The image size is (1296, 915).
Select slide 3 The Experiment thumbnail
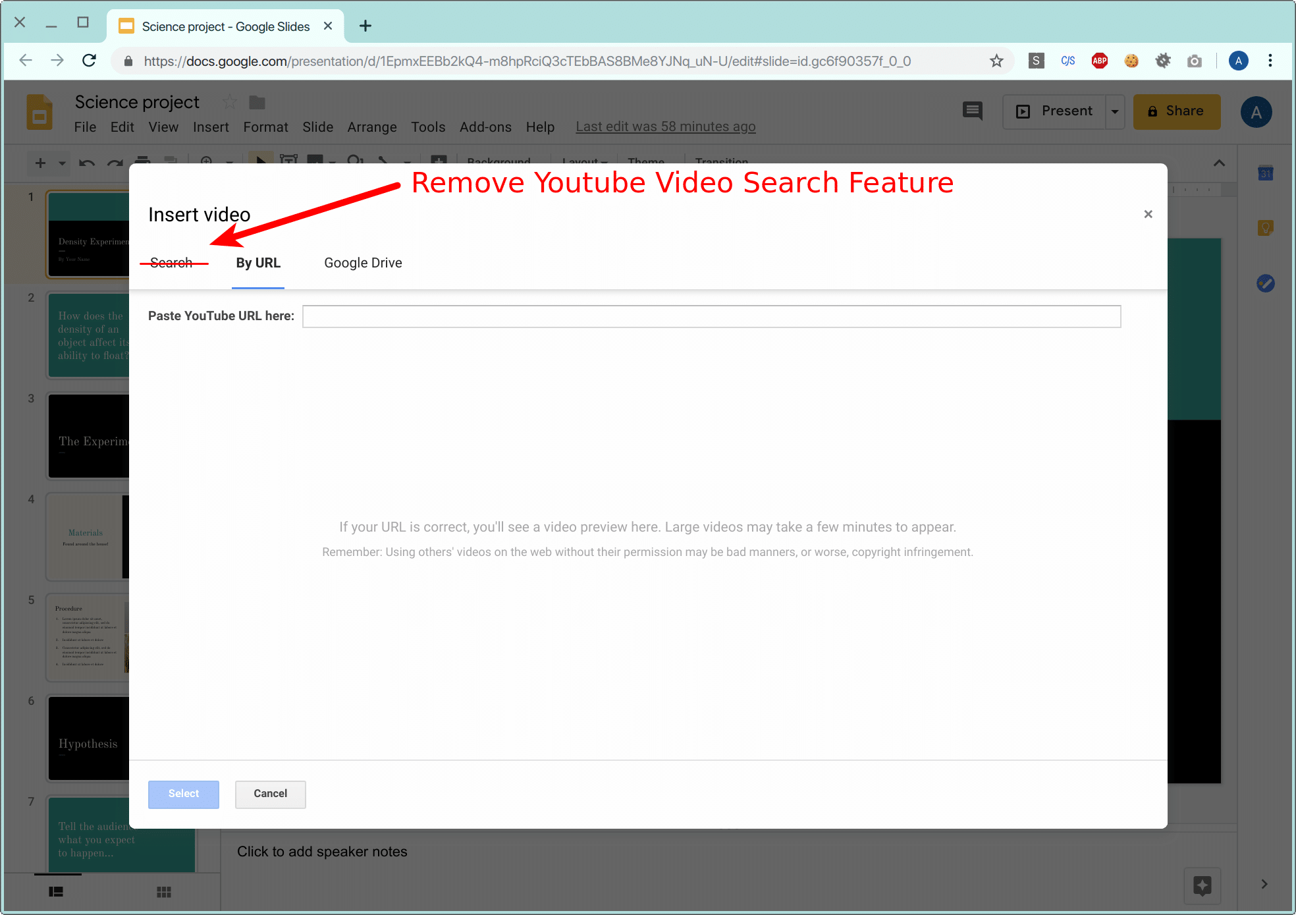(88, 437)
